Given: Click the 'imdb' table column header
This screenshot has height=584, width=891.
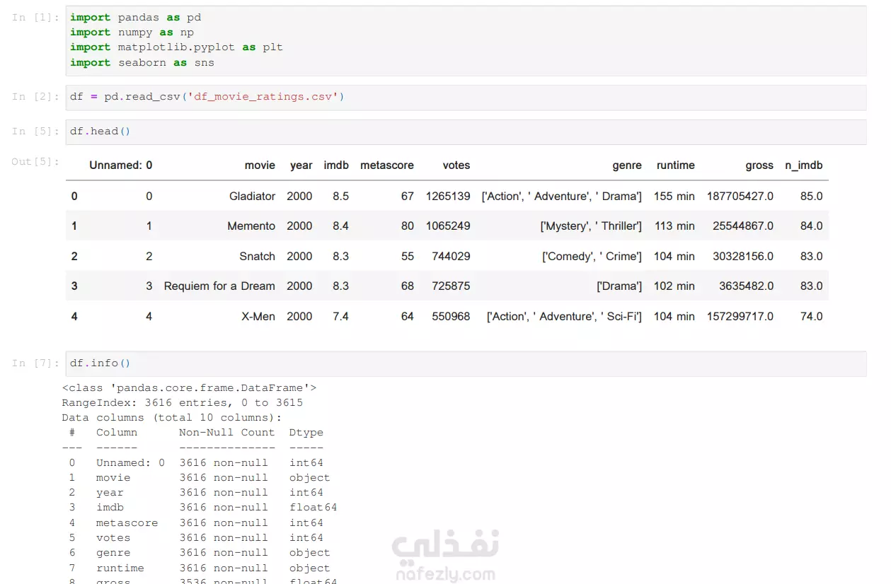Looking at the screenshot, I should tap(336, 165).
